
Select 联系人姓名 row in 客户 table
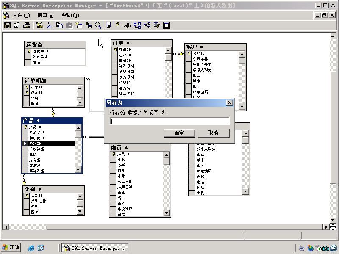coord(212,64)
